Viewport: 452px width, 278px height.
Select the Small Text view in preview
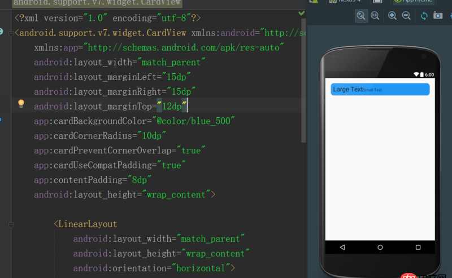click(372, 90)
